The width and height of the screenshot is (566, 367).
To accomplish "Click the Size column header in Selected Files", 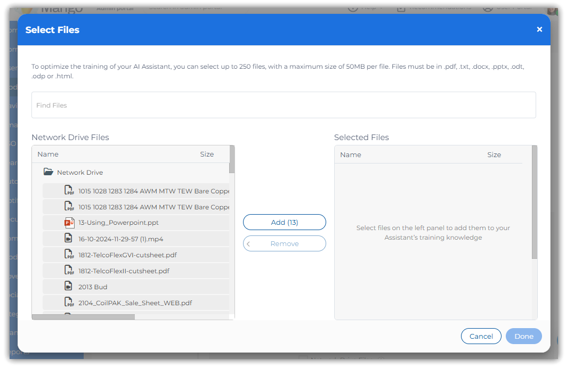I will 494,155.
